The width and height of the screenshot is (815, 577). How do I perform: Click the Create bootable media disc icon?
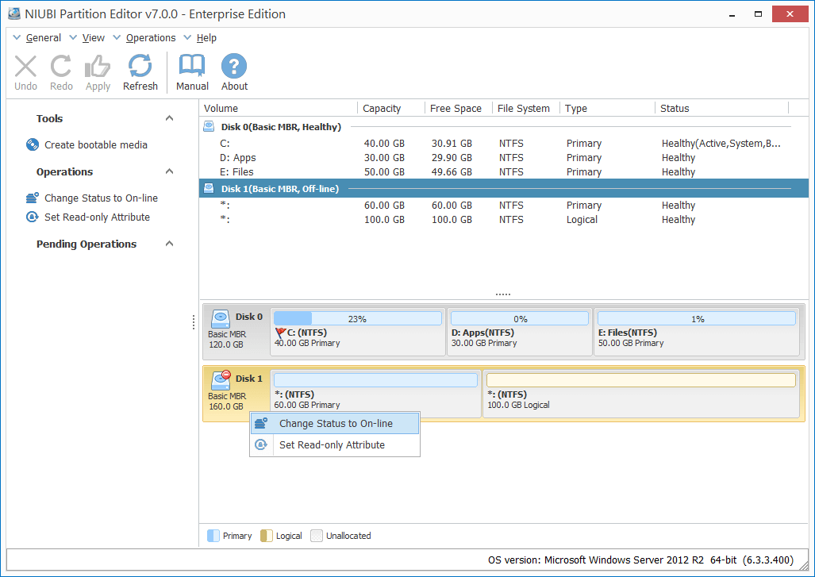click(x=33, y=144)
